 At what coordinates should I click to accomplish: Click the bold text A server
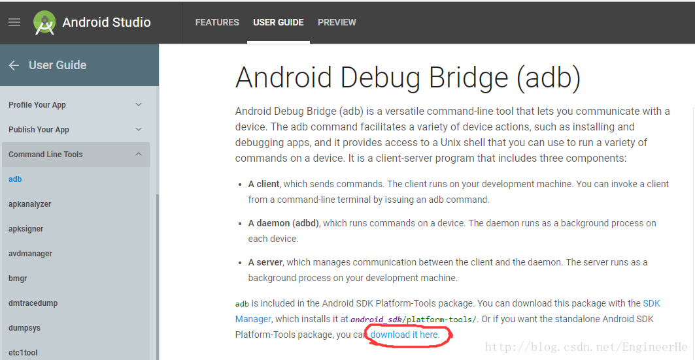265,262
